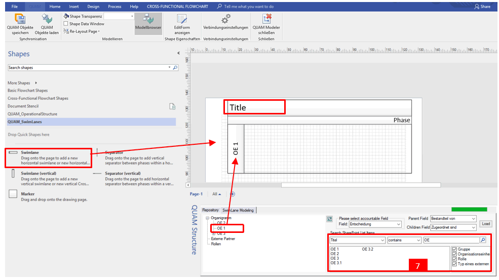Image resolution: width=499 pixels, height=280 pixels.
Task: Open the Parent Field dropdown
Action: [x=453, y=219]
